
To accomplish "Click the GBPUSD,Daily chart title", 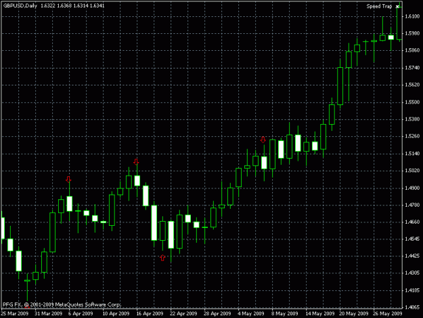I will (x=20, y=5).
